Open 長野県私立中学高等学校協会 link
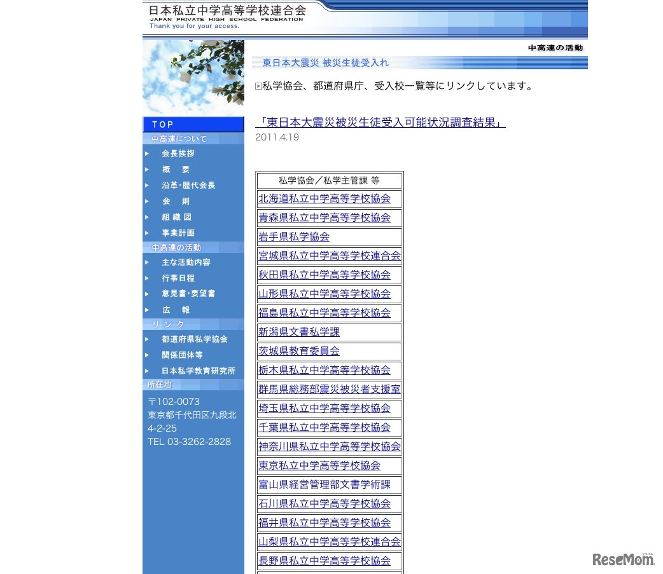The image size is (663, 574). [x=325, y=561]
